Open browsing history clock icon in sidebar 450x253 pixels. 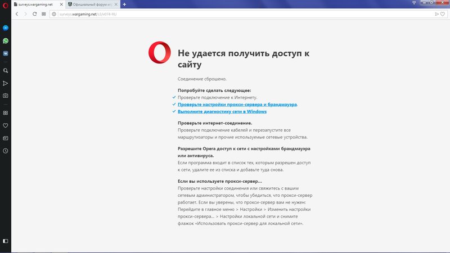[x=5, y=151]
